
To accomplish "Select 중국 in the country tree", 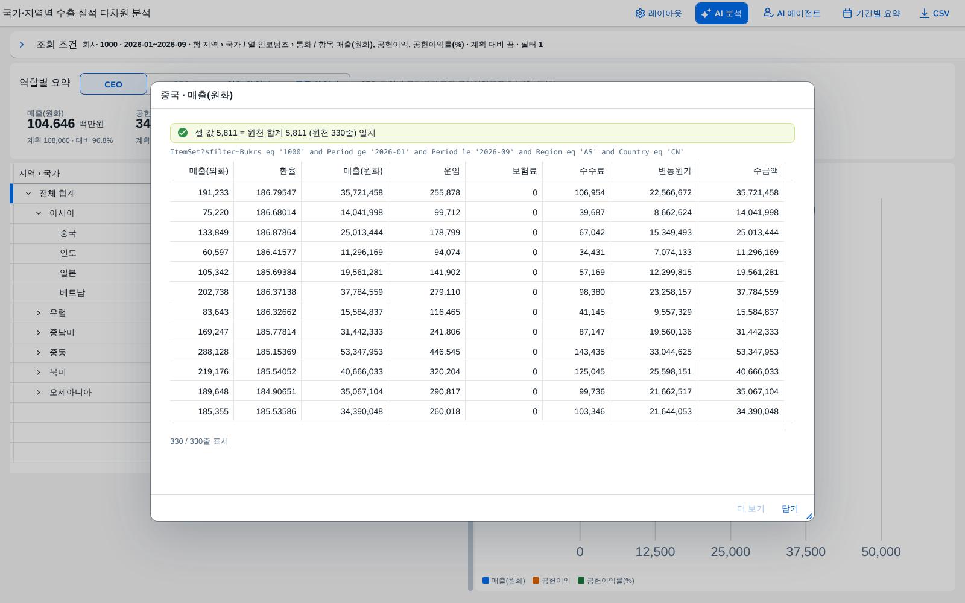I will pyautogui.click(x=68, y=233).
